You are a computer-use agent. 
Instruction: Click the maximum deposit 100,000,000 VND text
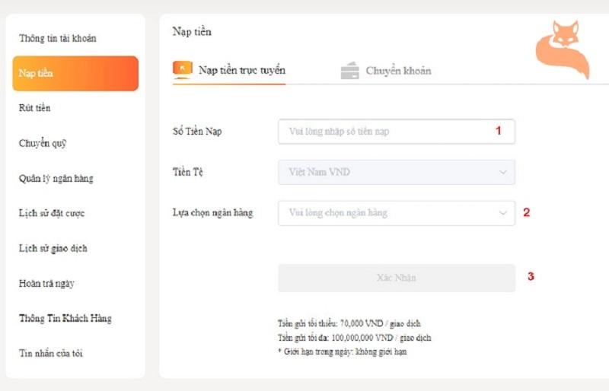[x=354, y=338]
